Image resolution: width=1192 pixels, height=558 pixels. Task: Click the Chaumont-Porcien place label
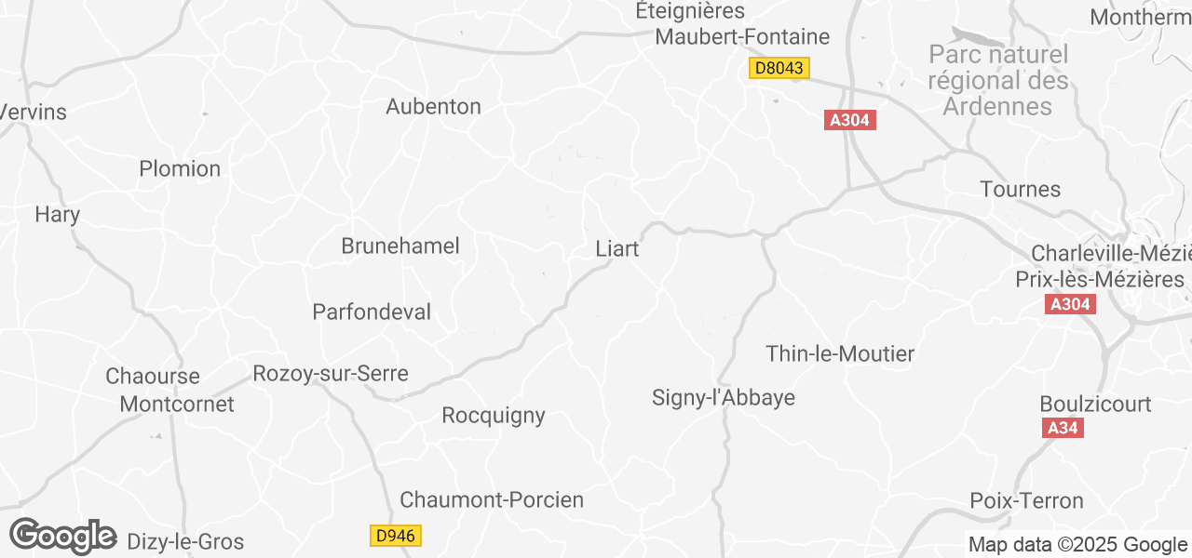click(492, 499)
